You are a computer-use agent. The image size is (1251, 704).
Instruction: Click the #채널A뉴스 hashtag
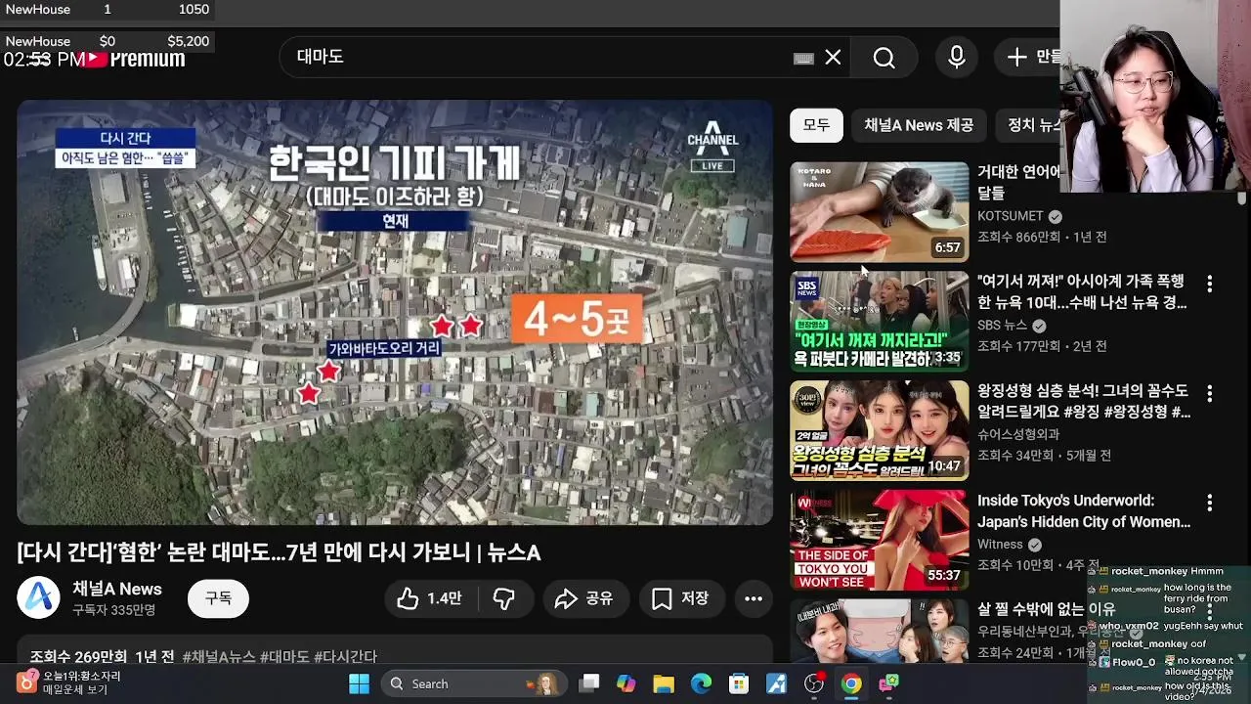point(219,656)
